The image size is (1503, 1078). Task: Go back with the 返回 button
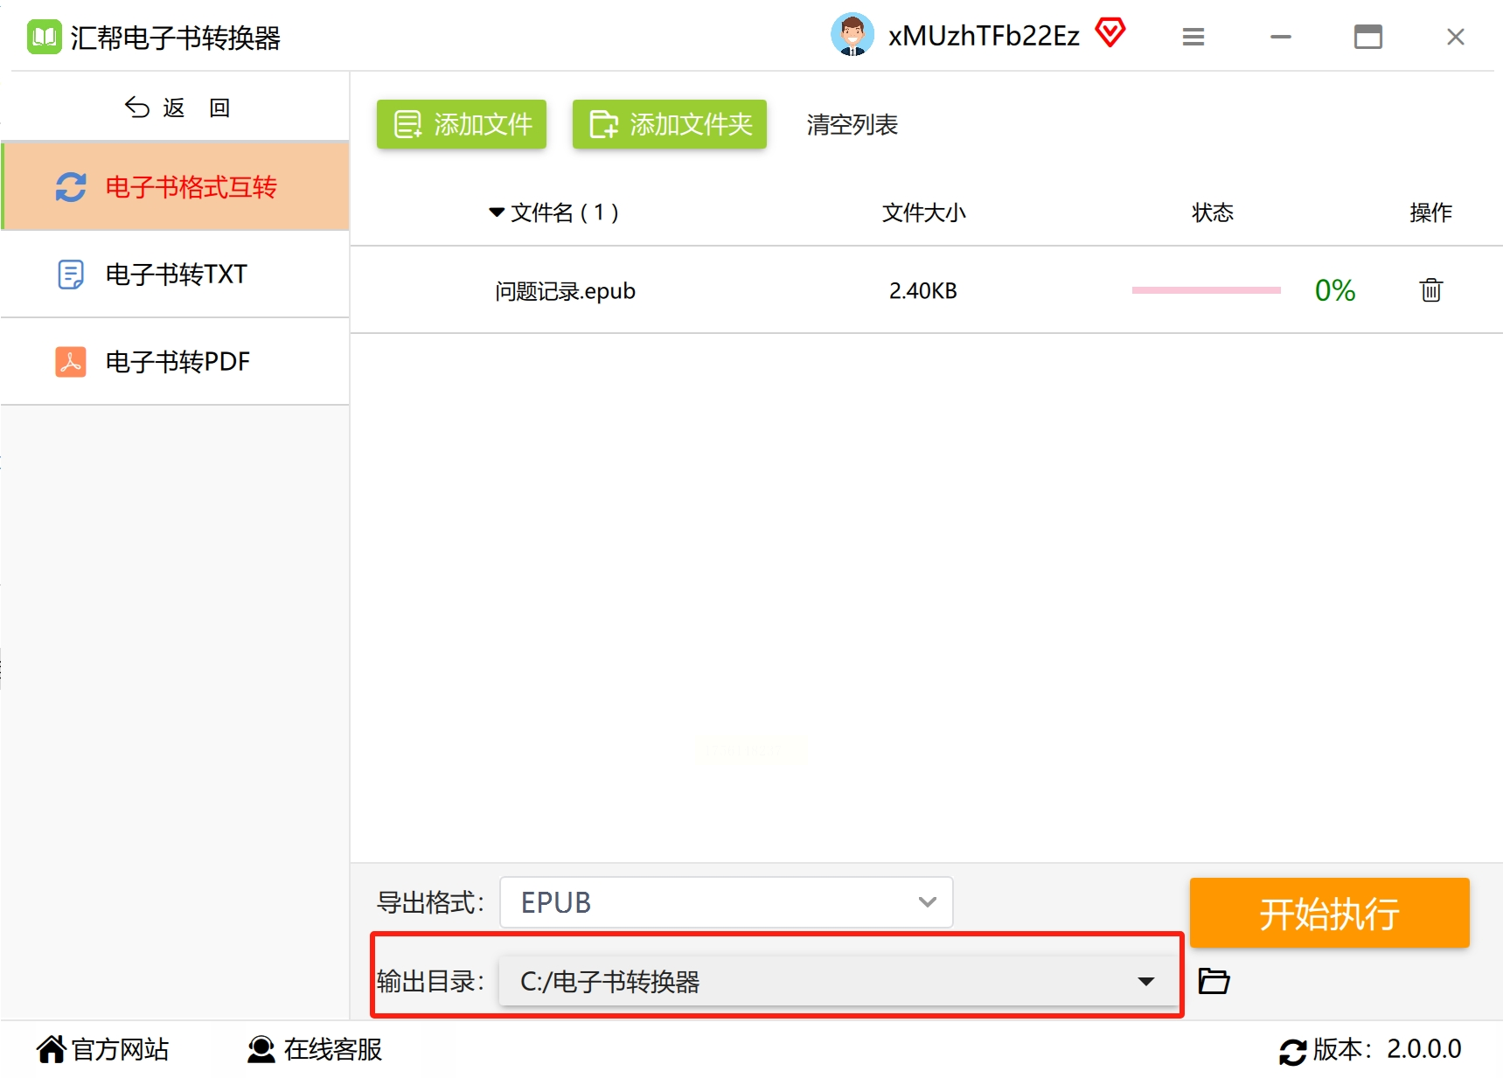coord(177,108)
